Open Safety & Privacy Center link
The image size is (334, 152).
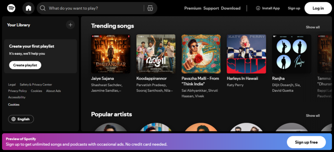[x=36, y=85]
